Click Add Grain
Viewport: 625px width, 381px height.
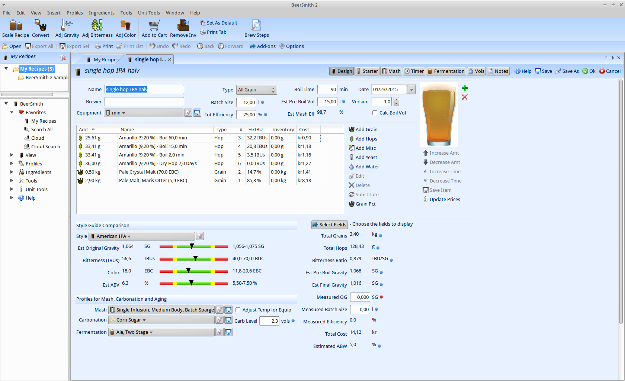click(x=363, y=129)
